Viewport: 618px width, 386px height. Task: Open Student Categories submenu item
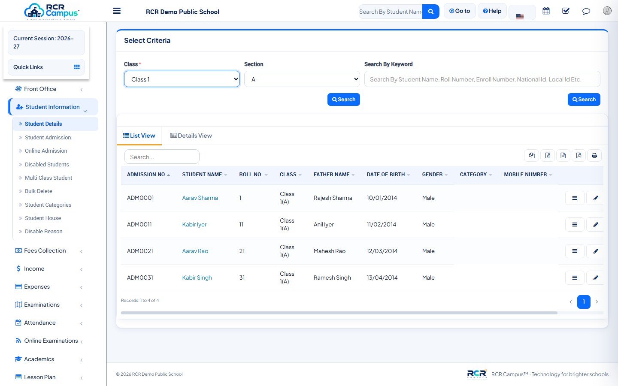[x=48, y=205]
